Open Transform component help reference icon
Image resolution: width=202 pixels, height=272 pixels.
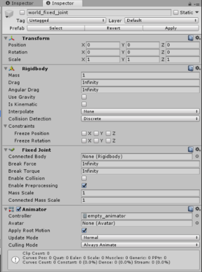pos(191,38)
